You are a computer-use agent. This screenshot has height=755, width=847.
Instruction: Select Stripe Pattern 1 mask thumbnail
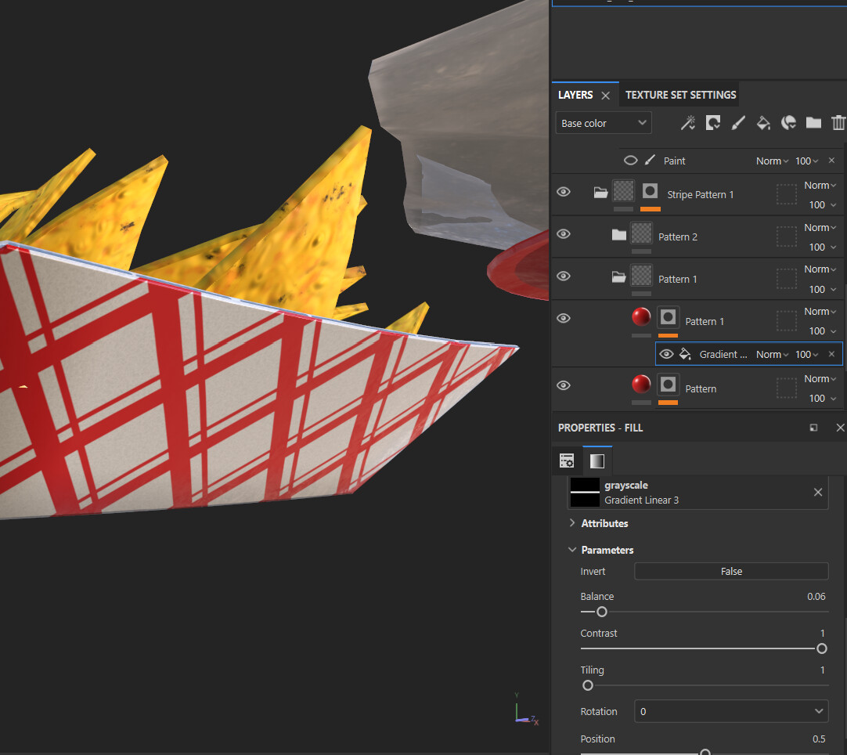650,191
